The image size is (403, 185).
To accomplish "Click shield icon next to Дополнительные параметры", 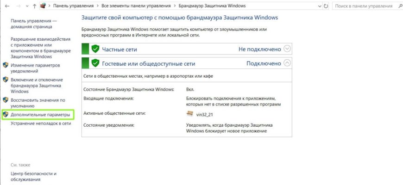I will (x=6, y=115).
